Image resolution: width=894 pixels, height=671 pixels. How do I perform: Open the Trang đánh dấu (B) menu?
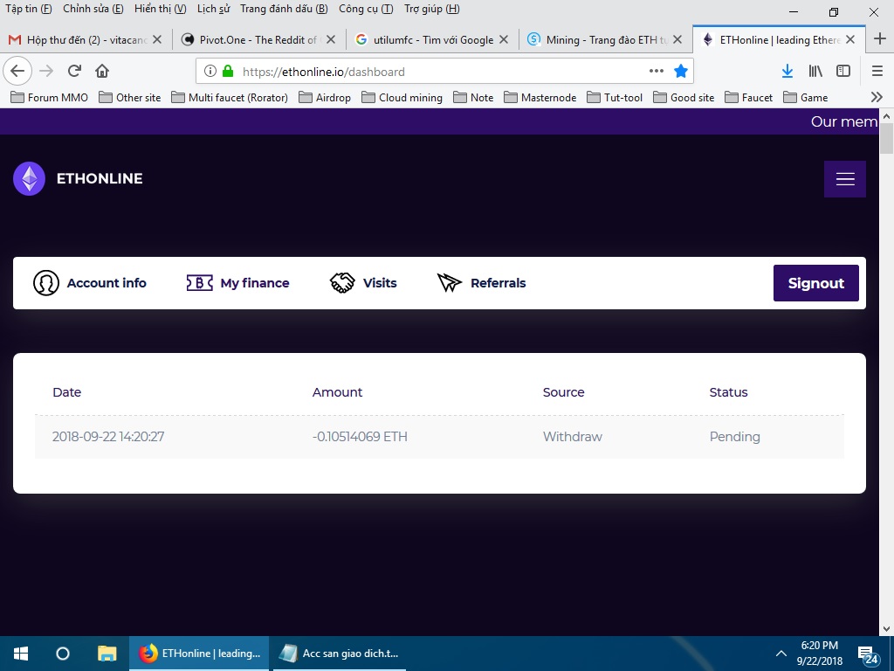(x=284, y=9)
